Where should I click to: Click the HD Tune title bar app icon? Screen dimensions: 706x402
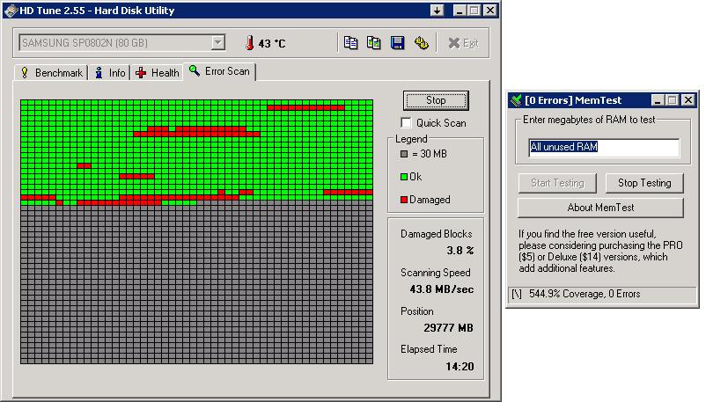tap(11, 11)
